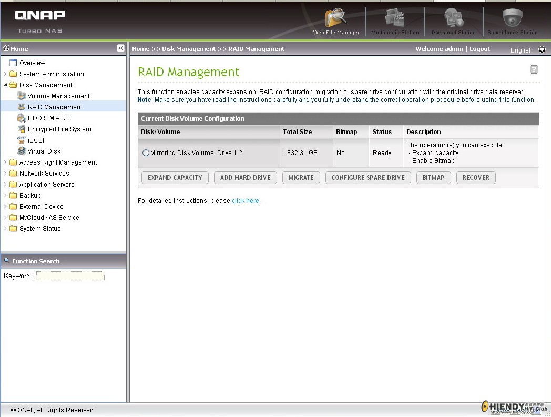The height and width of the screenshot is (417, 551).
Task: Select Mirroring Disk Volume radio button
Action: (146, 152)
